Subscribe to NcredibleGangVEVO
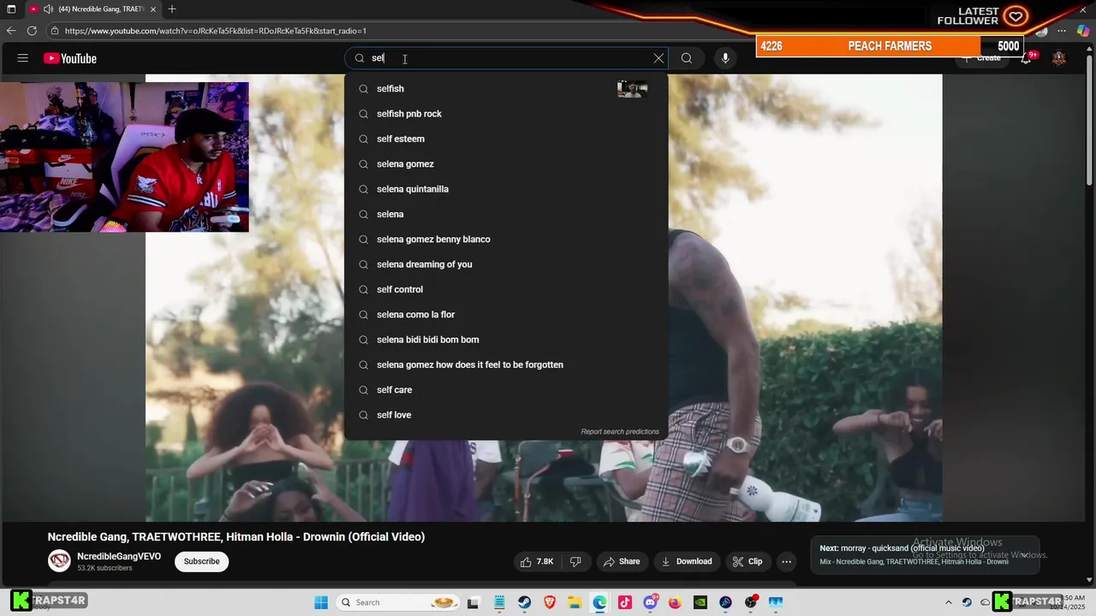 (202, 561)
